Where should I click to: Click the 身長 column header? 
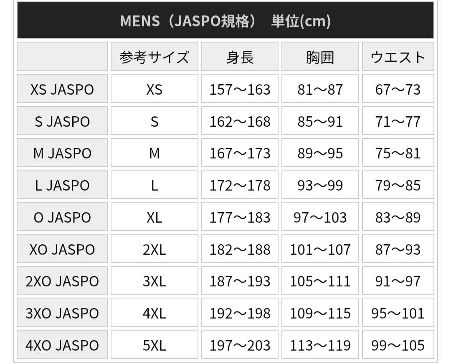pos(240,56)
